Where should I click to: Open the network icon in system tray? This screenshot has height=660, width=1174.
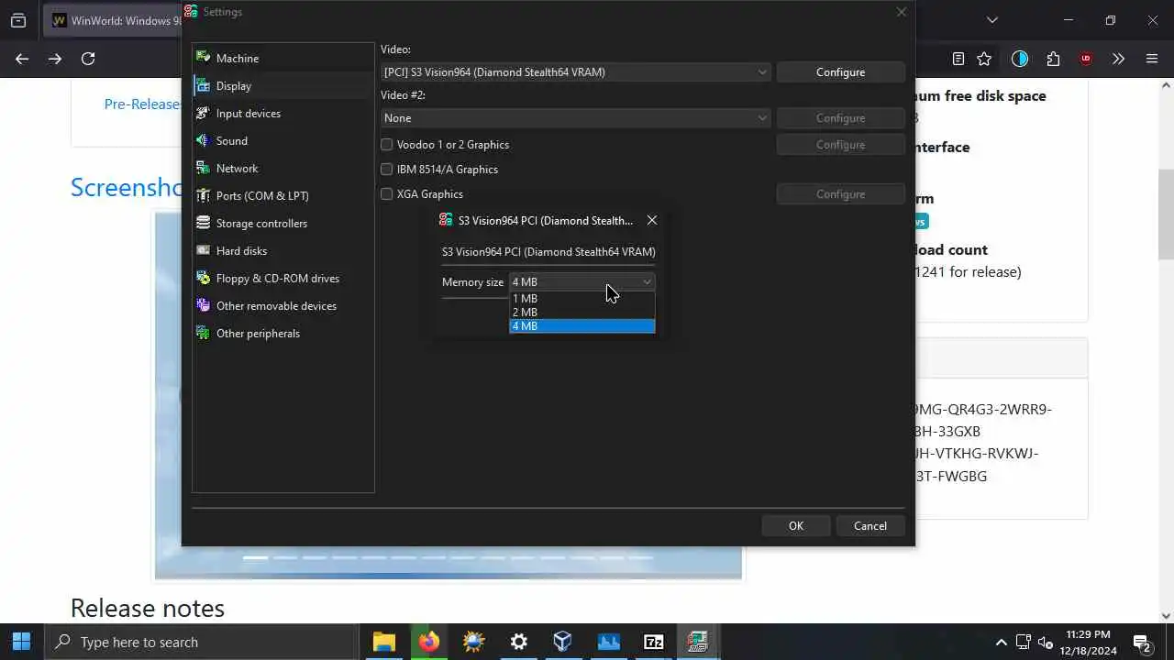point(1023,642)
